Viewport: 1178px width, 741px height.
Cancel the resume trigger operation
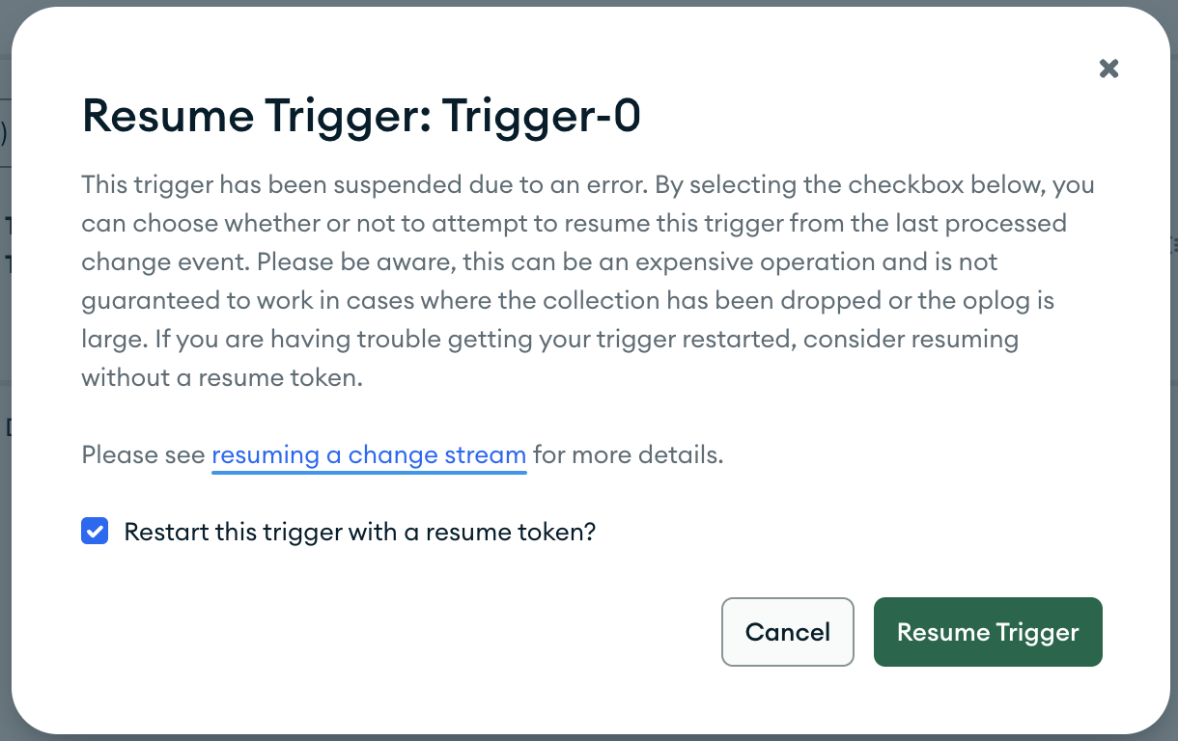(x=787, y=632)
